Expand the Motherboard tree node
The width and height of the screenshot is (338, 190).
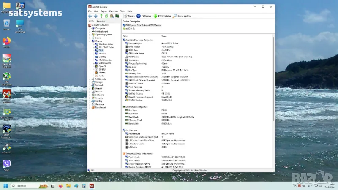[90, 31]
